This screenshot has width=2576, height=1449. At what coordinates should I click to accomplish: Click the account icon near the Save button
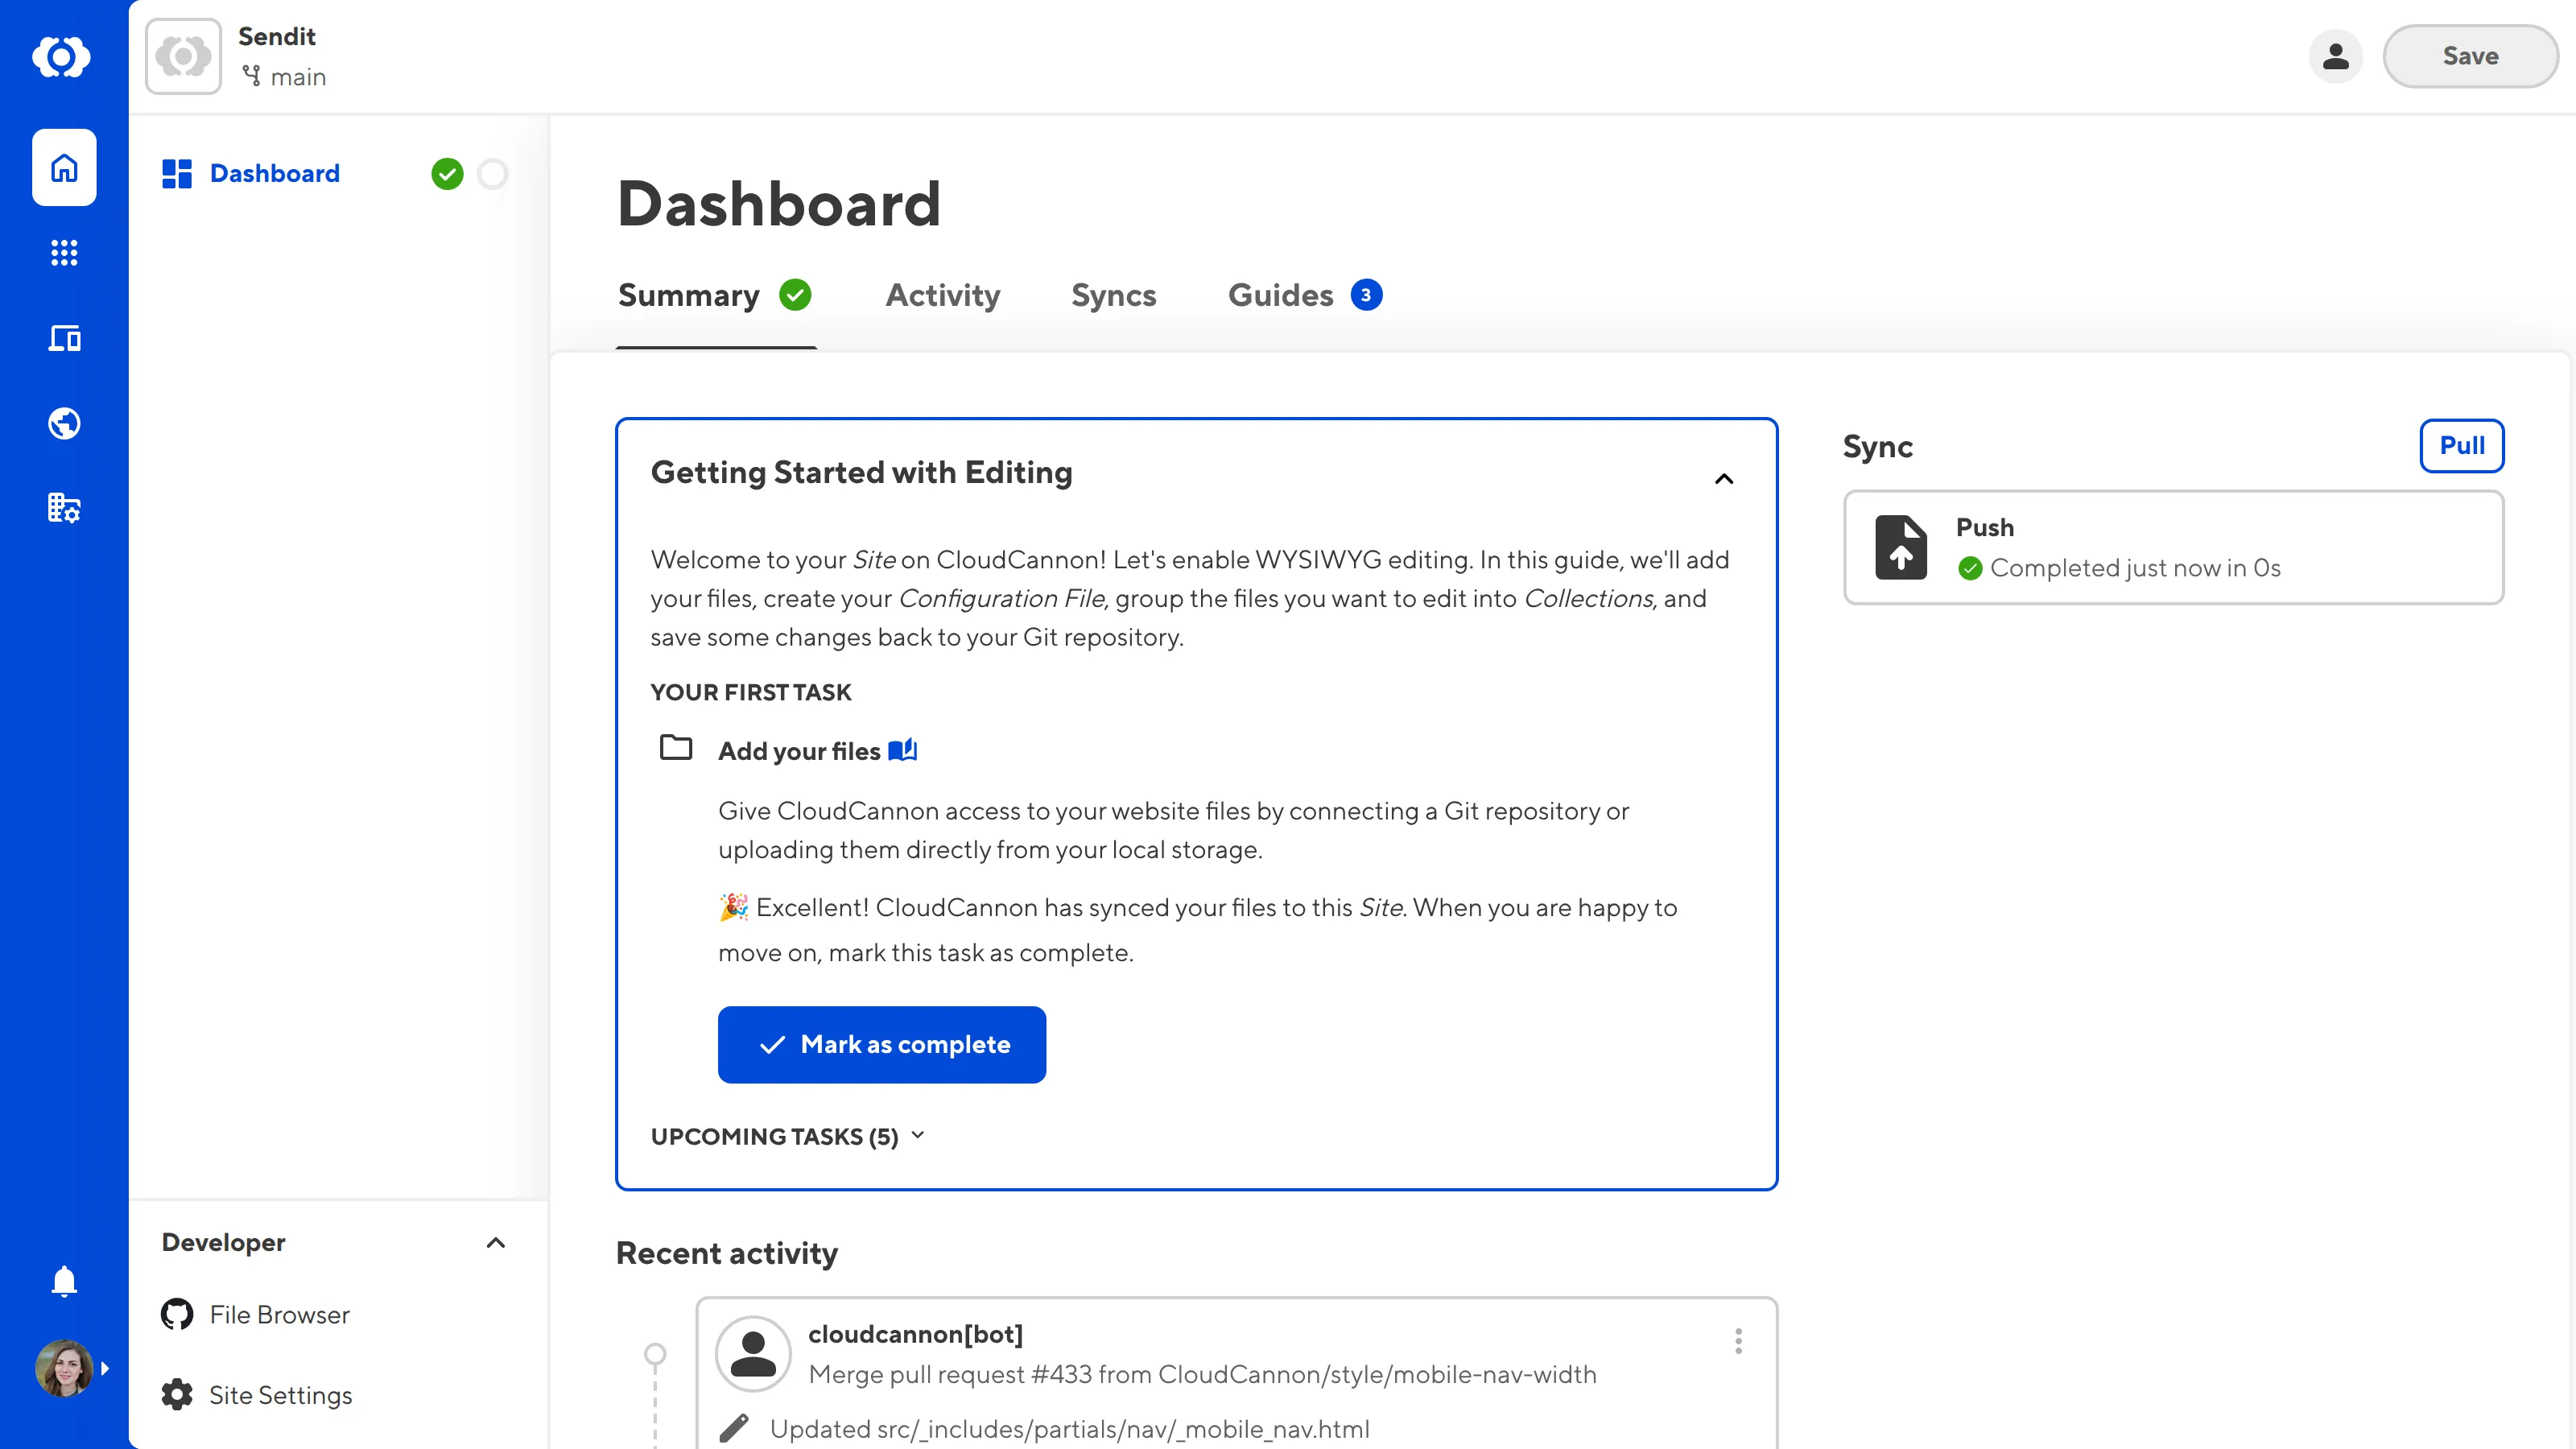tap(2335, 56)
